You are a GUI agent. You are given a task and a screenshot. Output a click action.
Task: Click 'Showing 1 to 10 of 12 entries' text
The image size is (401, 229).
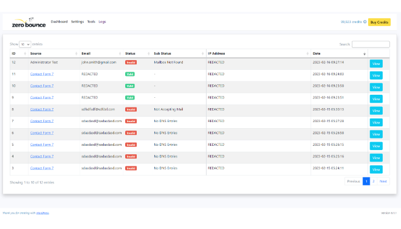(32, 182)
